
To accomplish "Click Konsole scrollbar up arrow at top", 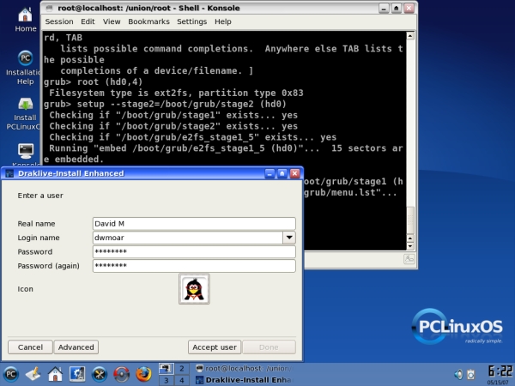I will click(x=410, y=35).
